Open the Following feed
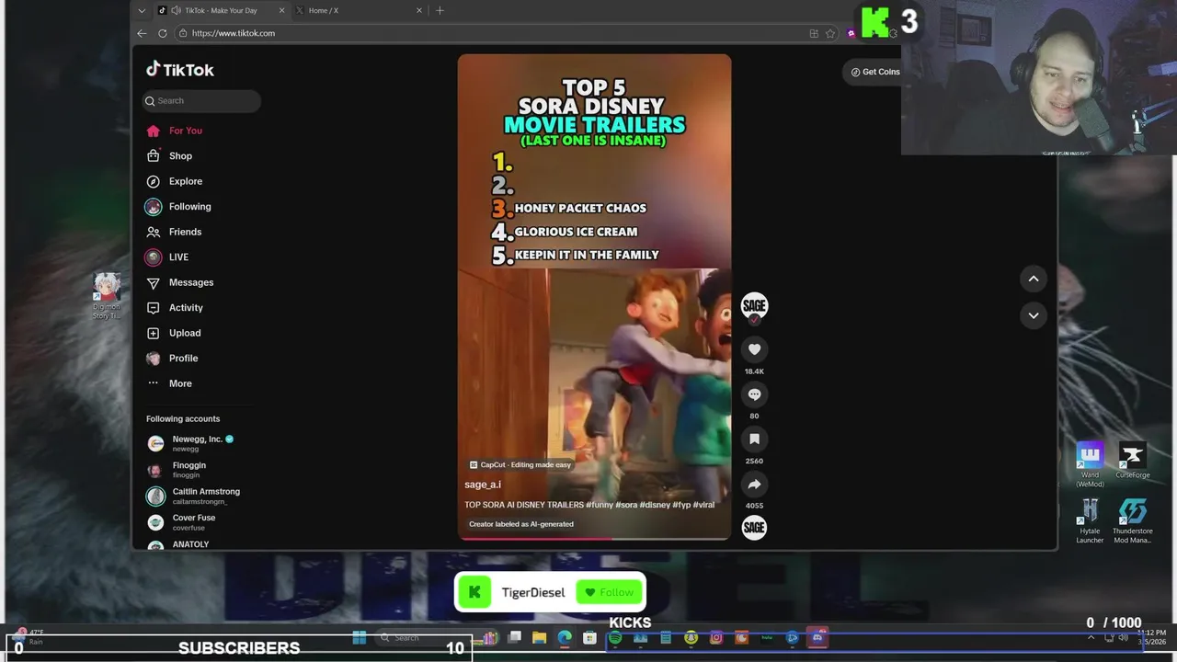Viewport: 1177px width, 662px height. [178, 207]
